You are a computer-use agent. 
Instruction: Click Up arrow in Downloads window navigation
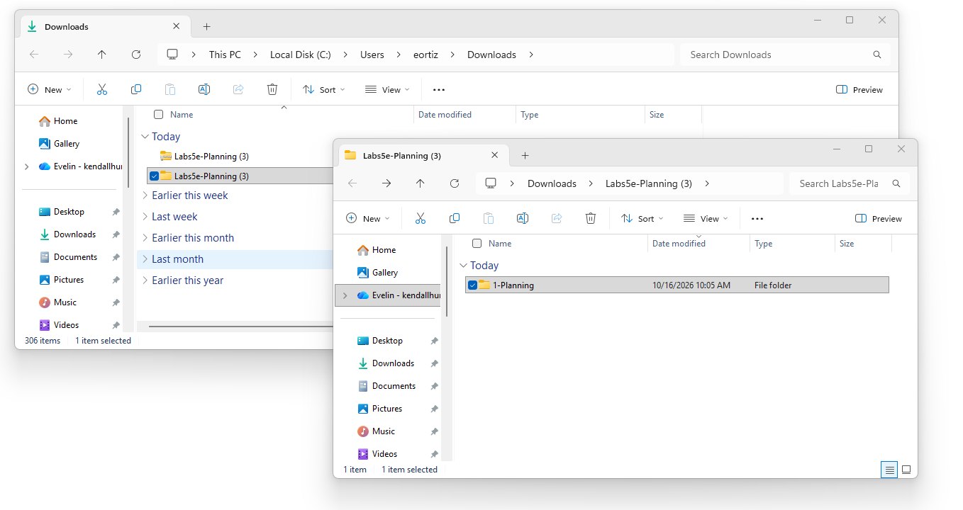click(102, 55)
